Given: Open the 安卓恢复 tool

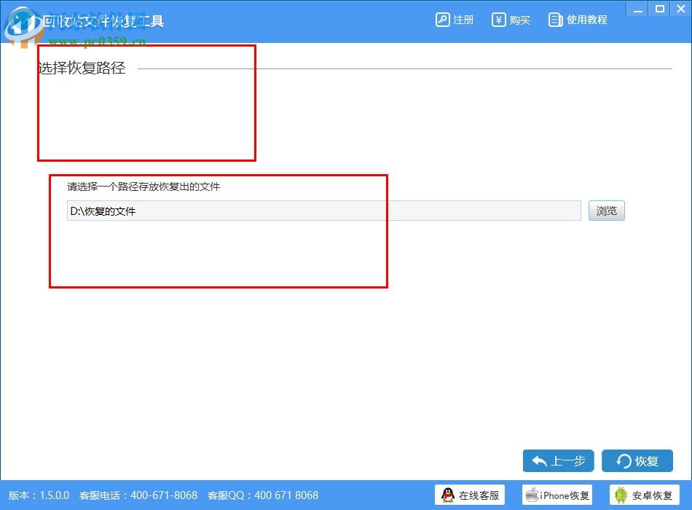Looking at the screenshot, I should [645, 495].
